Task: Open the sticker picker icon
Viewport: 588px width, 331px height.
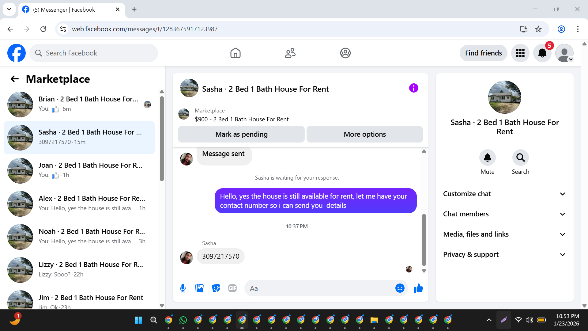Action: tap(216, 288)
